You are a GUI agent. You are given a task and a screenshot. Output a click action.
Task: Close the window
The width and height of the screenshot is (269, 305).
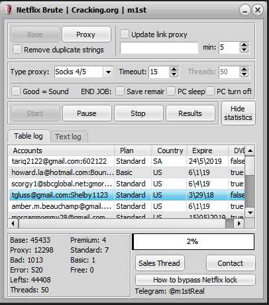[258, 10]
